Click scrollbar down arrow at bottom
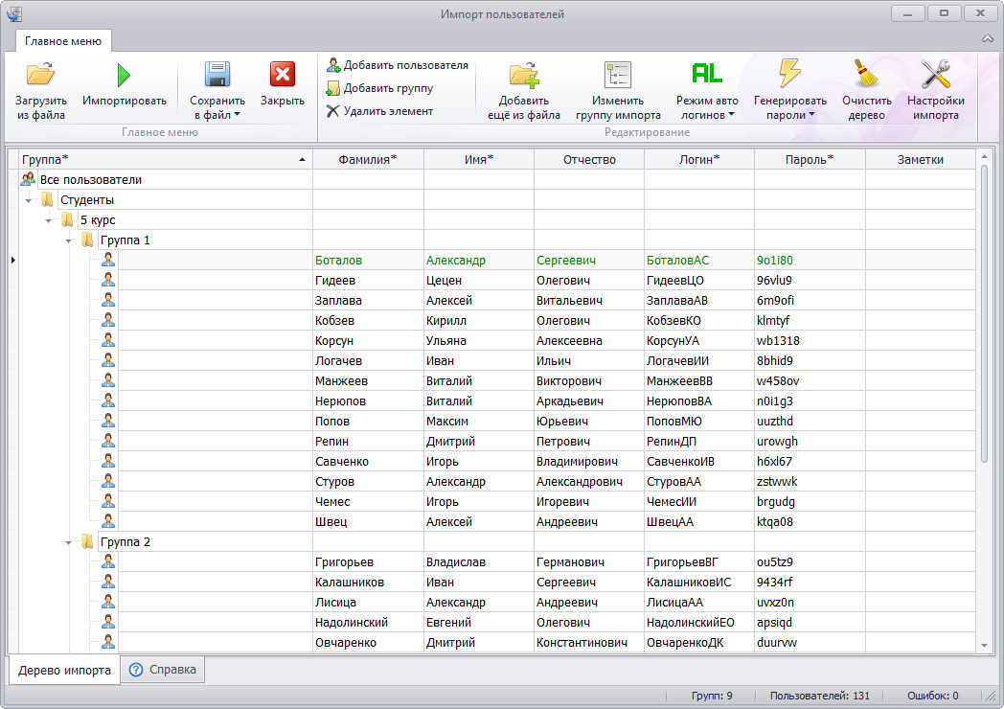The width and height of the screenshot is (1004, 709). click(984, 646)
